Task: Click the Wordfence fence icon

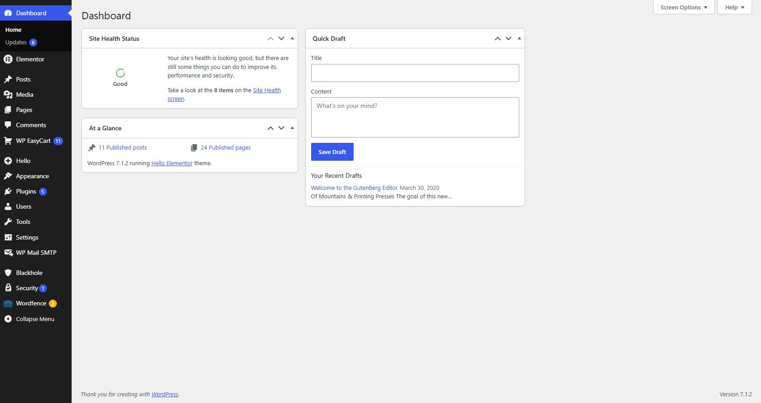Action: pyautogui.click(x=8, y=304)
